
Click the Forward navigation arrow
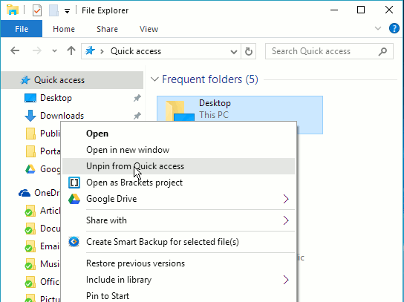(37, 50)
